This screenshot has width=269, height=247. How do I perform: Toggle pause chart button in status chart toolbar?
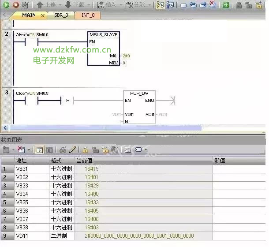[x=49, y=150]
